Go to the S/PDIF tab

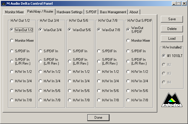pyautogui.click(x=91, y=12)
